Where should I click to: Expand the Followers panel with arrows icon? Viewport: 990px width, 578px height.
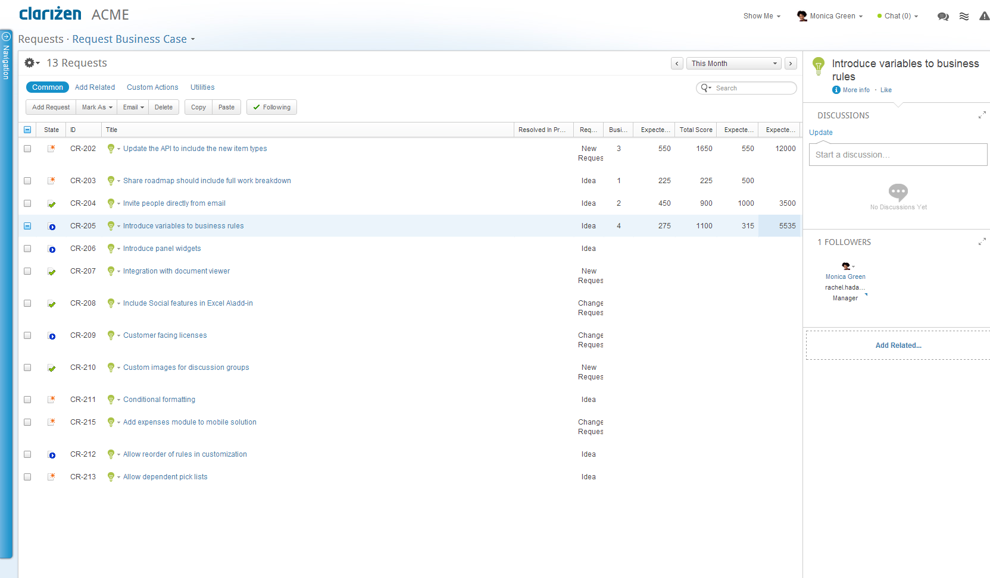coord(982,242)
